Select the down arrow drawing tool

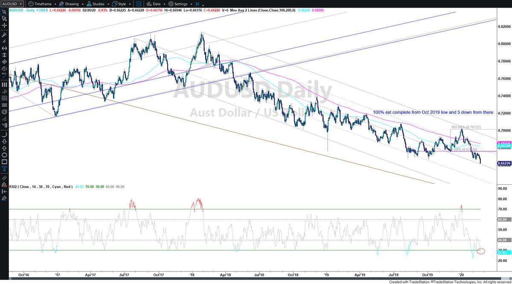click(5, 142)
